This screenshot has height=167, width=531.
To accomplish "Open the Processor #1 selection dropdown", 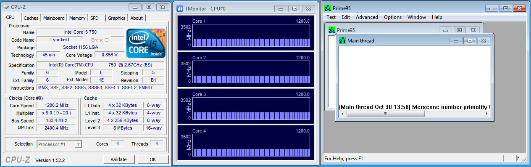I will tap(59, 144).
